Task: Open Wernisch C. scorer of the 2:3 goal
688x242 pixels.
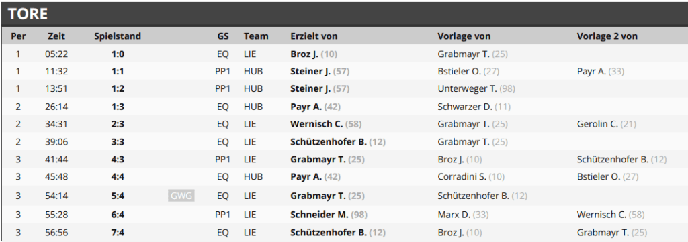Action: (316, 124)
